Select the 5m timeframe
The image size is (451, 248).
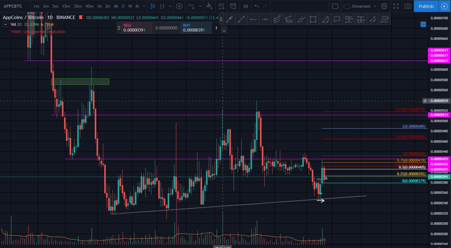[x=55, y=6]
